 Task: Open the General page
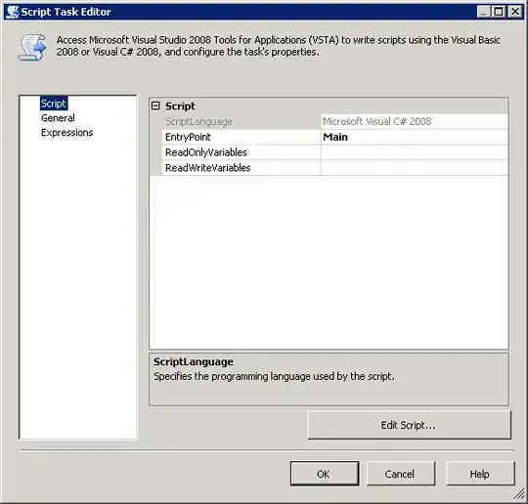(58, 118)
